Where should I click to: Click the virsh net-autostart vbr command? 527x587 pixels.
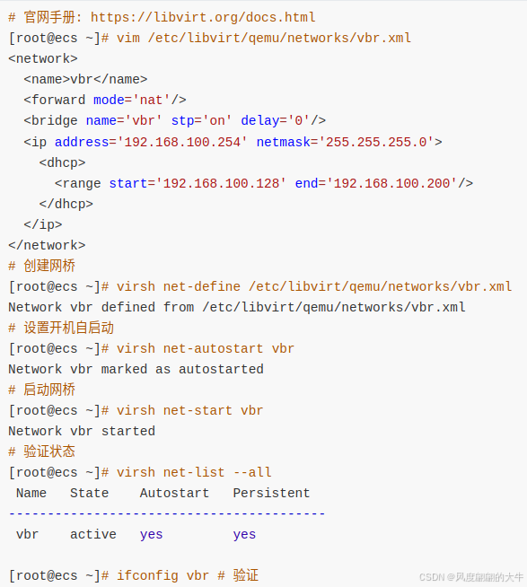[x=206, y=349]
